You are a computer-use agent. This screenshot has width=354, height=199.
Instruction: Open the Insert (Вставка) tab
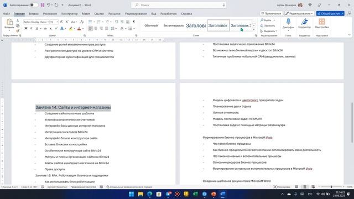point(34,14)
